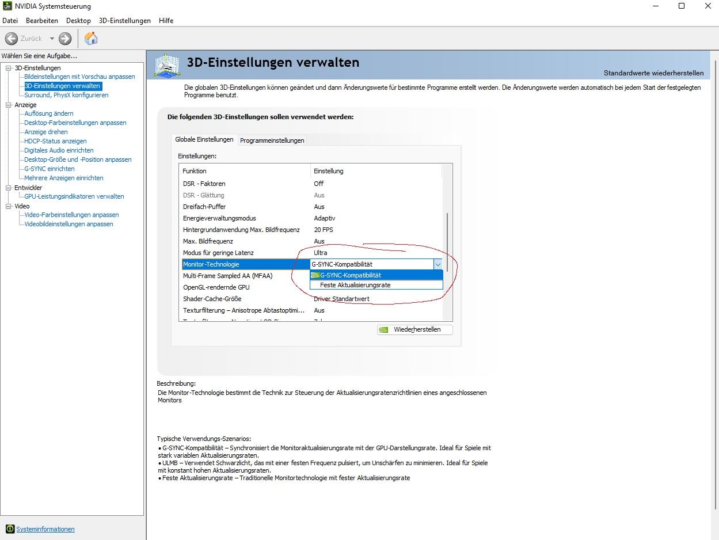Select Hintergrundanwendung Max. Bildfrequenz row
The image size is (719, 540).
(x=311, y=230)
